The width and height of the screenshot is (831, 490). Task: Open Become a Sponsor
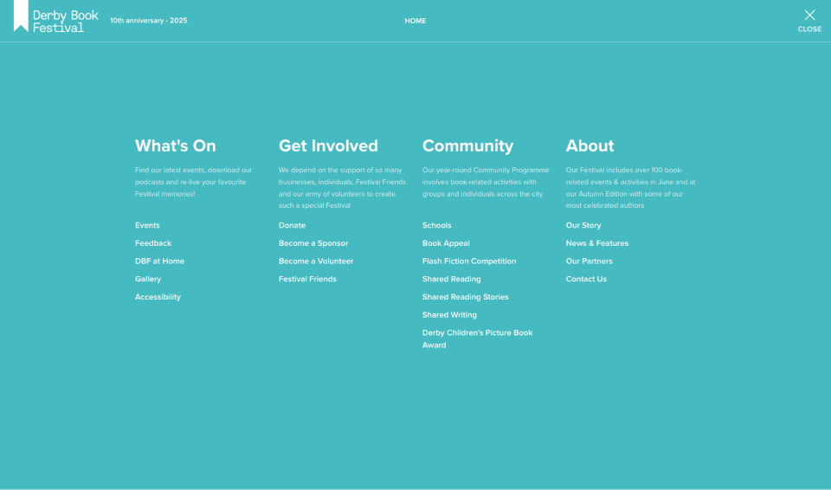tap(313, 243)
